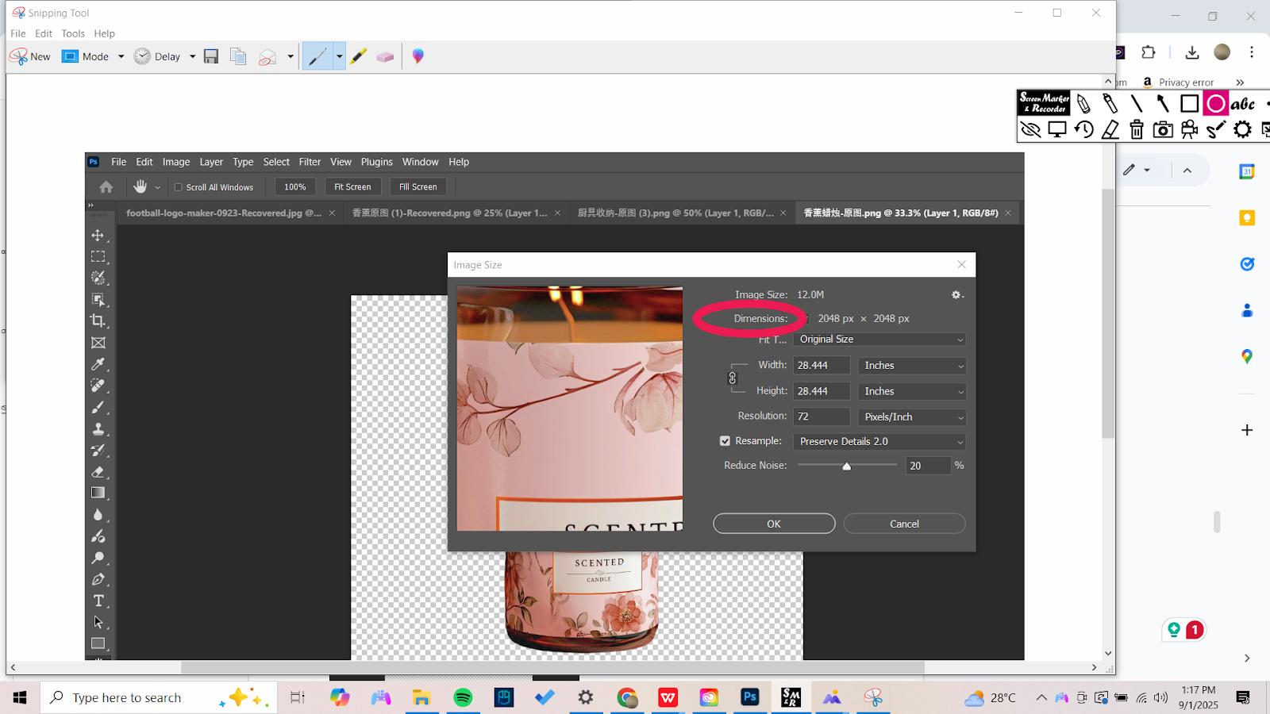Image resolution: width=1270 pixels, height=714 pixels.
Task: Uncheck the Resample checkbox
Action: click(725, 441)
